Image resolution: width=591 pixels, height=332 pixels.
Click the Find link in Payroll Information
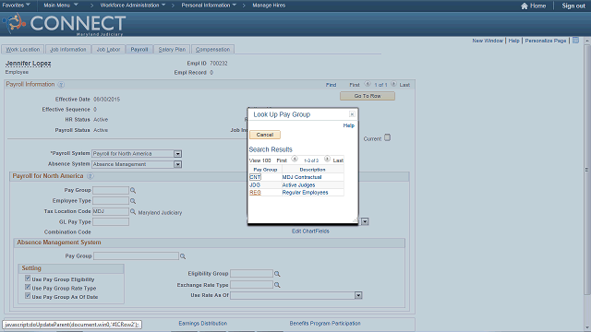(x=331, y=85)
